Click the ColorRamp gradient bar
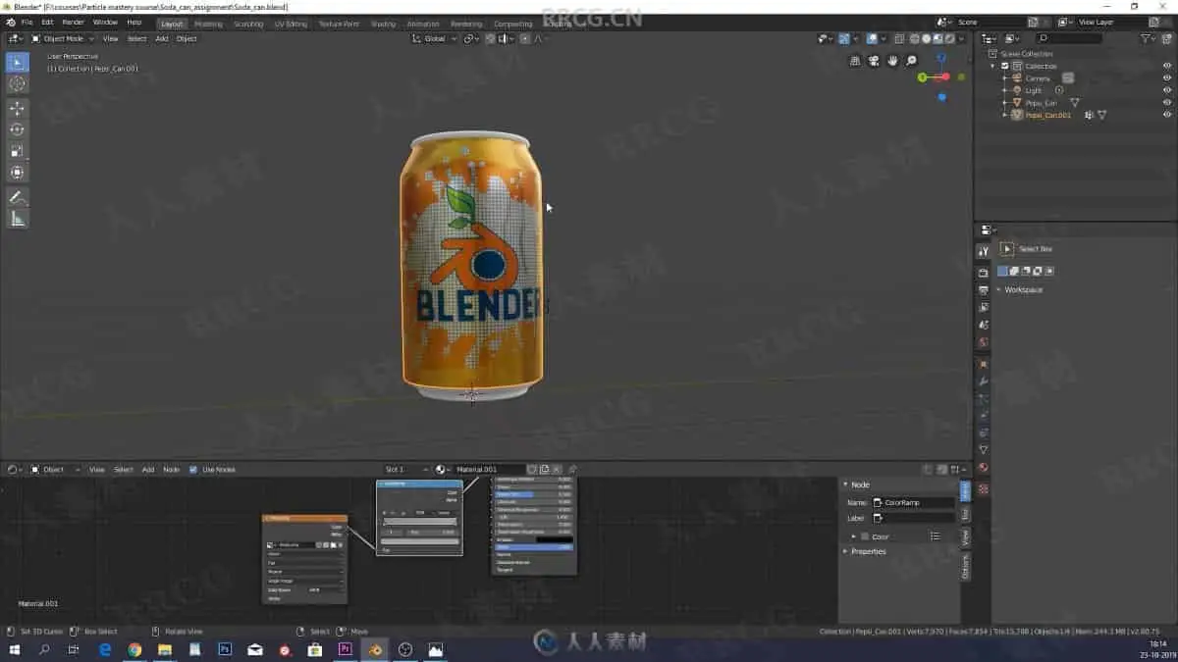This screenshot has height=662, width=1178. pos(419,523)
